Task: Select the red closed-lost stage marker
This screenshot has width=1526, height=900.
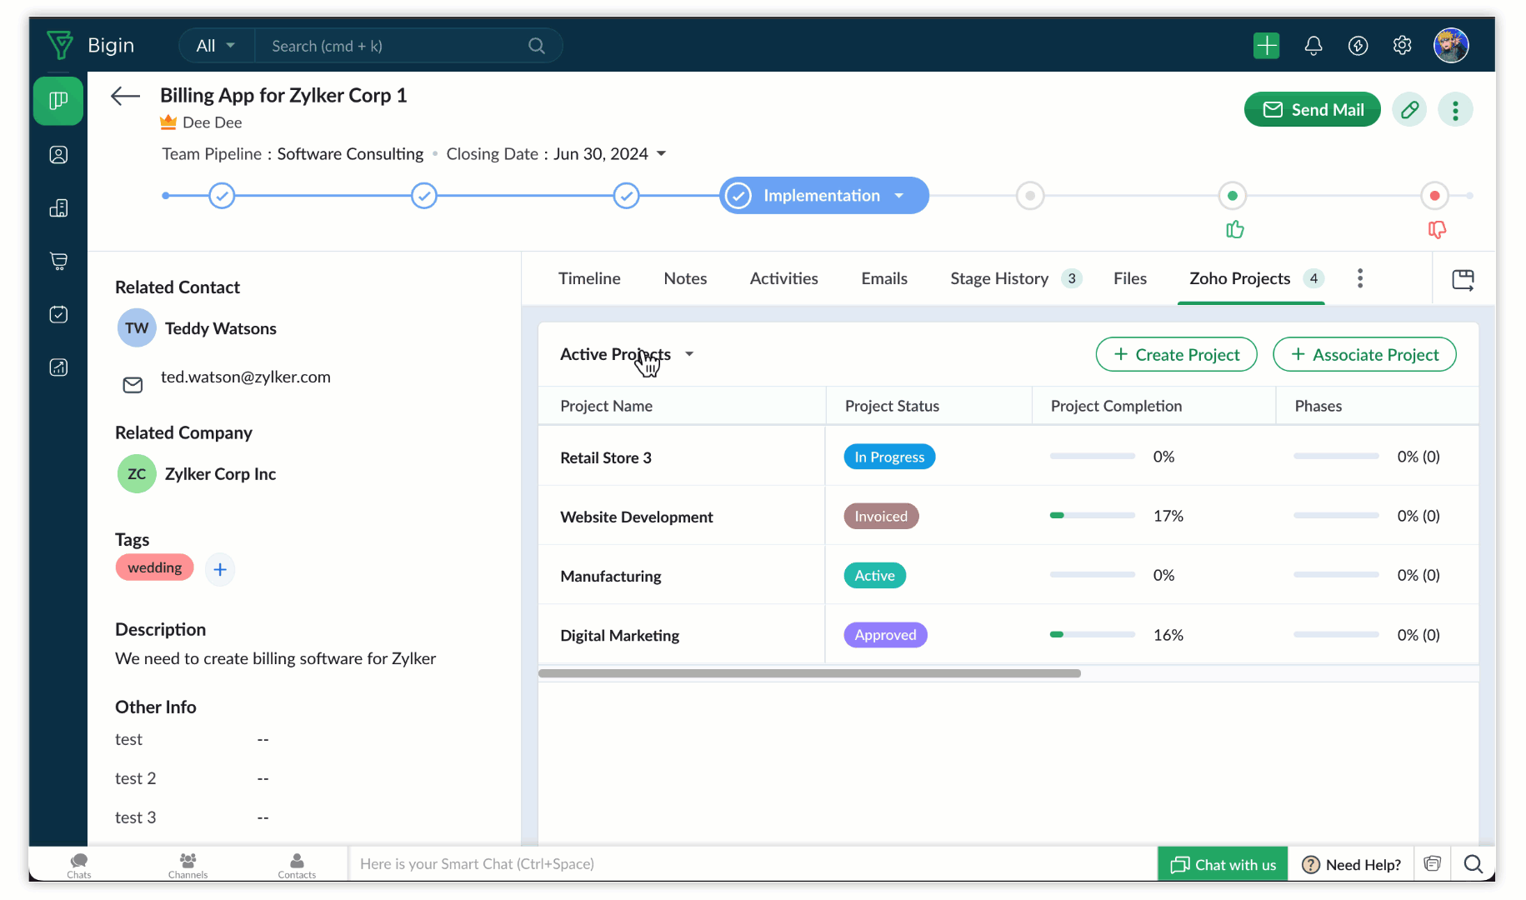Action: tap(1434, 196)
